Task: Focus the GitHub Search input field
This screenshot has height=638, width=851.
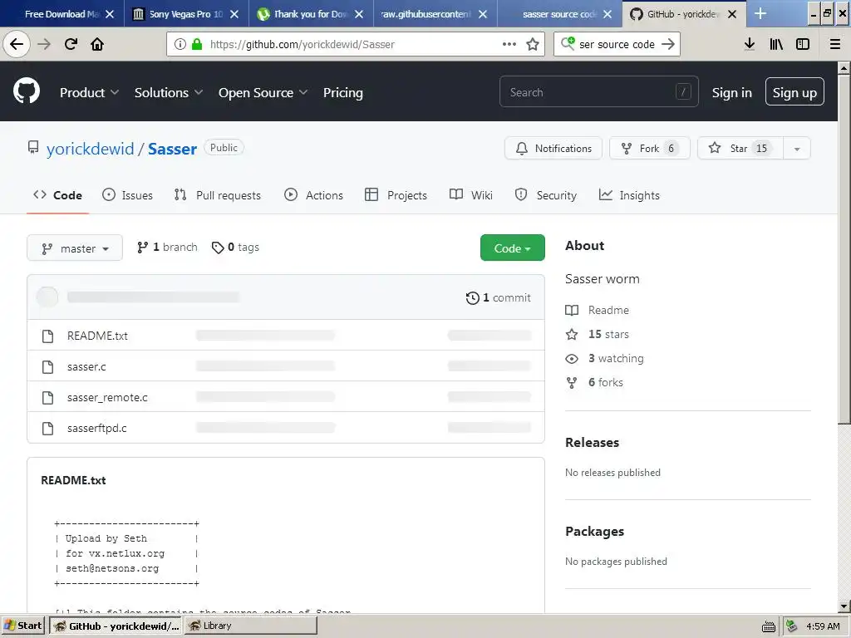Action: coord(598,91)
